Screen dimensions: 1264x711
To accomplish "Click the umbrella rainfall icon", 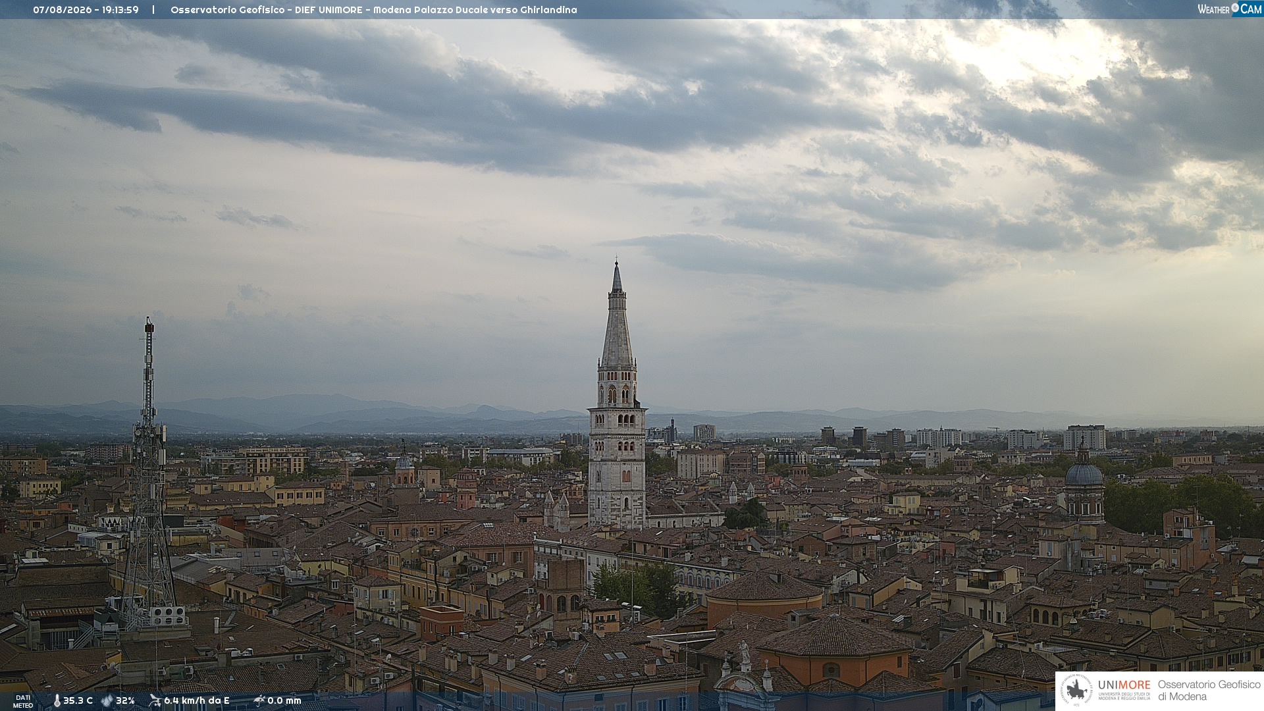I will pyautogui.click(x=259, y=700).
